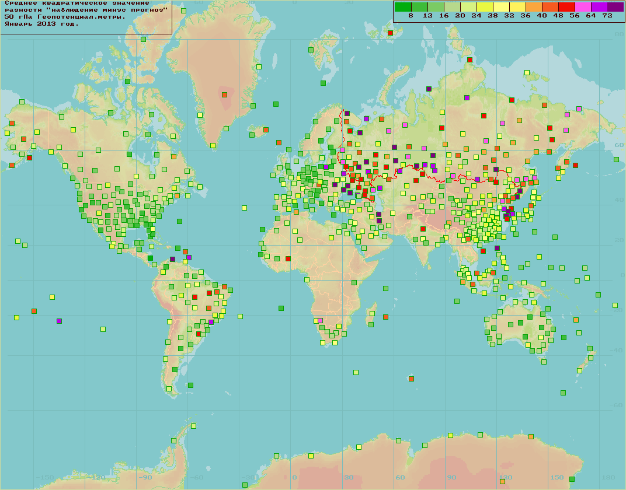The image size is (626, 490).
Task: Click legend value label '48'
Action: pyautogui.click(x=558, y=16)
